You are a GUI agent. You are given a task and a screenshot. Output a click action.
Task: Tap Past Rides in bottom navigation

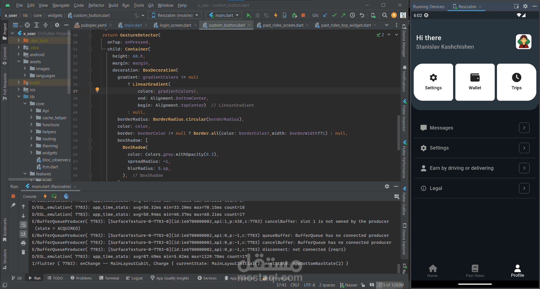coord(475,271)
